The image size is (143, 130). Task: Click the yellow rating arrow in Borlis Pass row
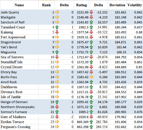coord(91,77)
